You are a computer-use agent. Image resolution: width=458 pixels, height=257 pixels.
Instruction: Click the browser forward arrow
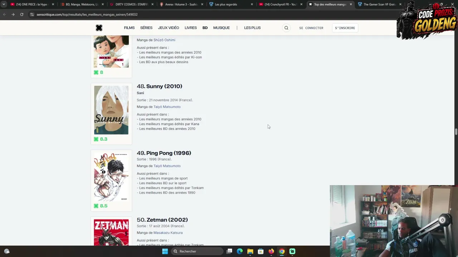(x=13, y=14)
